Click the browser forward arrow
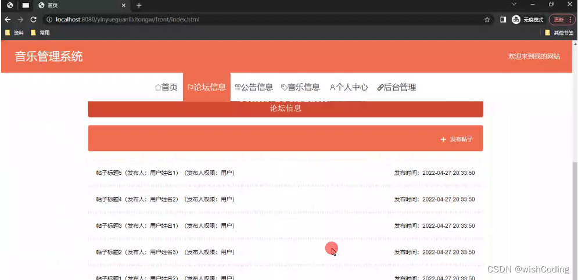This screenshot has height=280, width=578. pyautogui.click(x=21, y=20)
